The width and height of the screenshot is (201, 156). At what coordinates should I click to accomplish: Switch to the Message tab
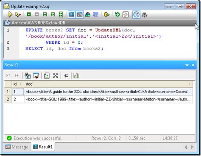click(x=17, y=147)
